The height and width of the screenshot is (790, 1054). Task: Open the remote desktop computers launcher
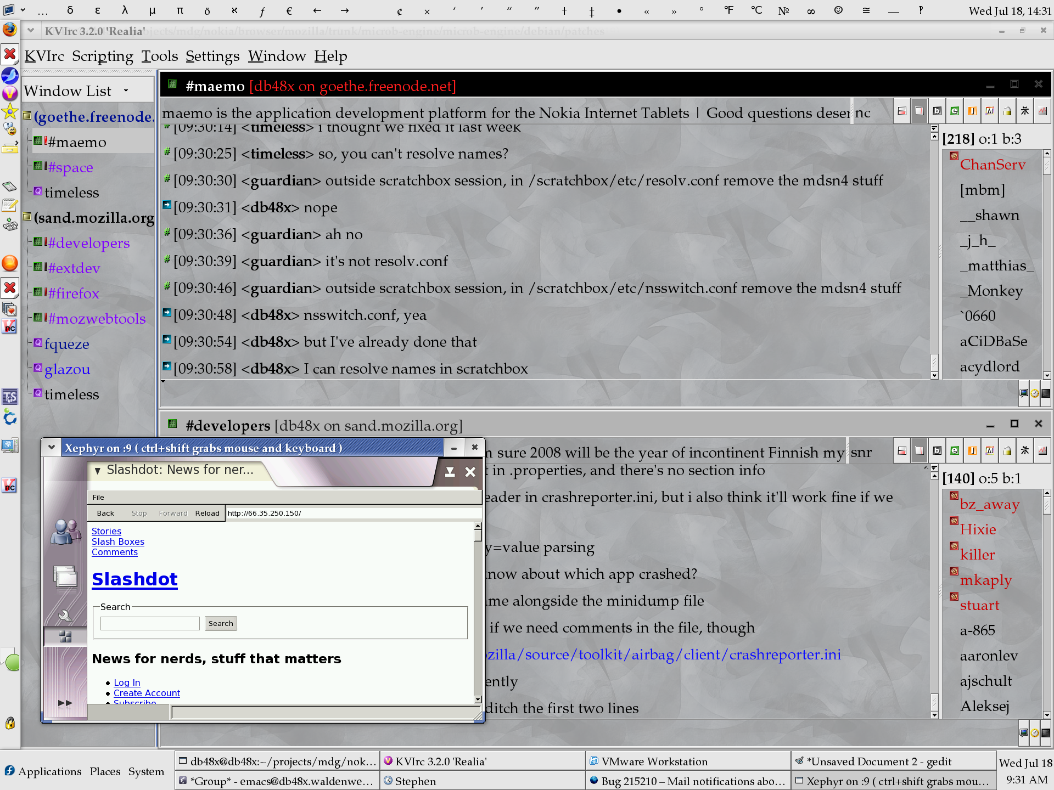(x=10, y=444)
